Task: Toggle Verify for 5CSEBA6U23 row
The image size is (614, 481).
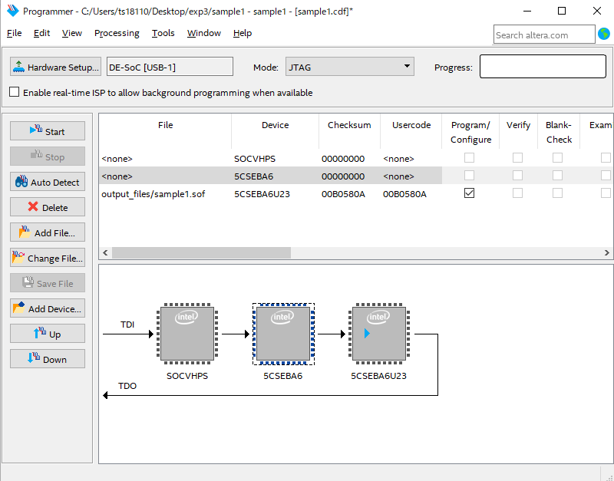Action: pos(517,193)
